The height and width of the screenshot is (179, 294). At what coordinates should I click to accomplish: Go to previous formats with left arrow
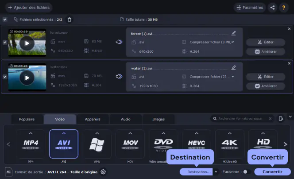(x=8, y=144)
